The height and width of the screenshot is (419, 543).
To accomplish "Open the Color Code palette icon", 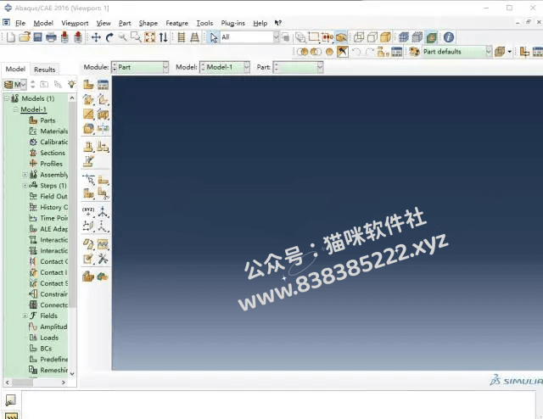I will pyautogui.click(x=413, y=52).
